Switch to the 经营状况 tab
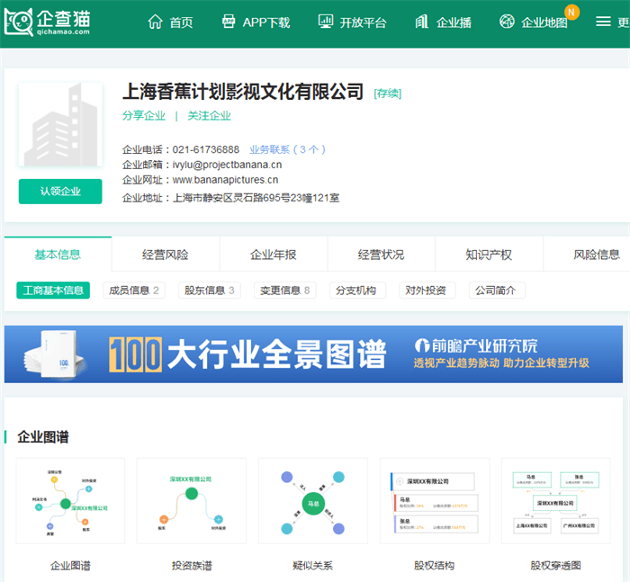The image size is (630, 582). coord(381,255)
